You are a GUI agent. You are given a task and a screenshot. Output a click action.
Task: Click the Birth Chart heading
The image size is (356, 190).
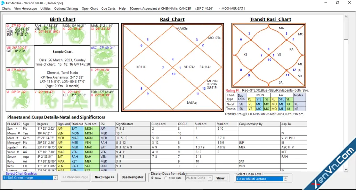(63, 19)
